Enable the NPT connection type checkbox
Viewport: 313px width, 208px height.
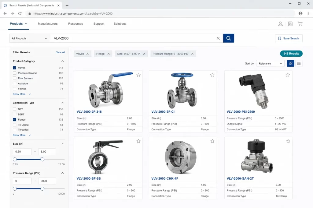pos(15,109)
